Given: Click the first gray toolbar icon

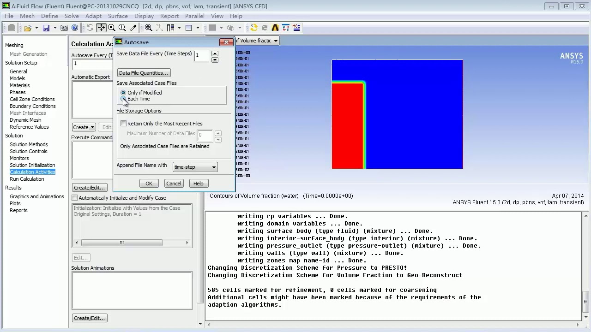Looking at the screenshot, I should coord(12,28).
